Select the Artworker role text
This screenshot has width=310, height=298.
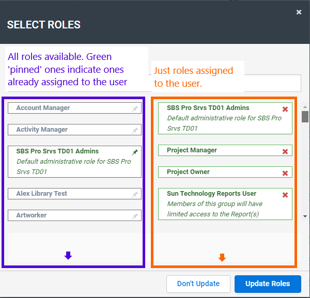click(32, 215)
